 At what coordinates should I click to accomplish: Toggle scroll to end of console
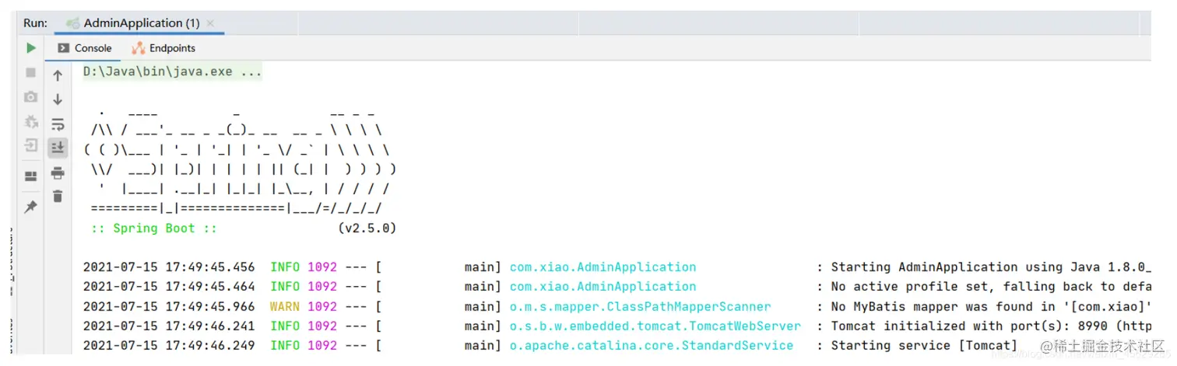58,148
